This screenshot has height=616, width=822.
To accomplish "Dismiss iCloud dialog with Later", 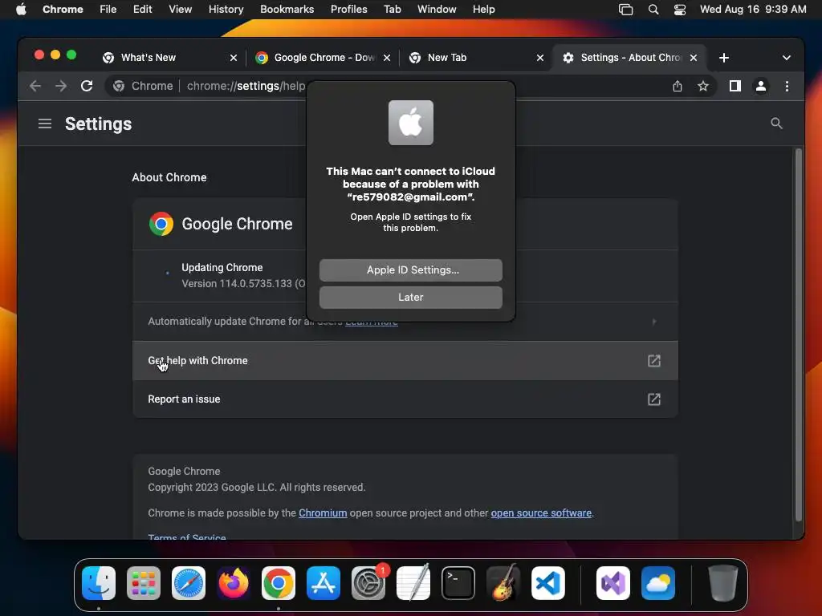I will tap(410, 298).
